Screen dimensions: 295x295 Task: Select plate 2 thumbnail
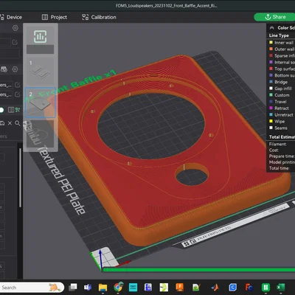click(x=40, y=103)
